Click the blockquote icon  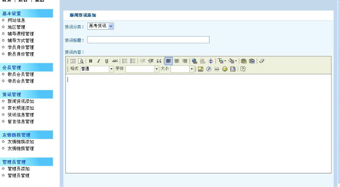click(159, 61)
